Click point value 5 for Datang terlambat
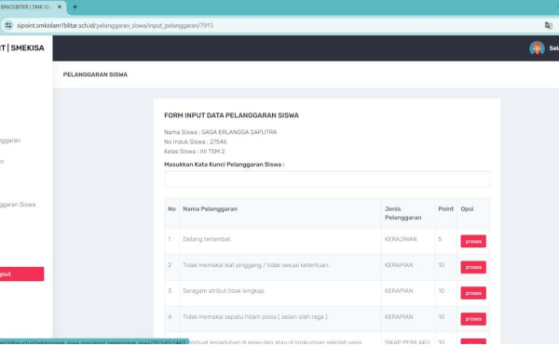The image size is (559, 347). pos(440,239)
